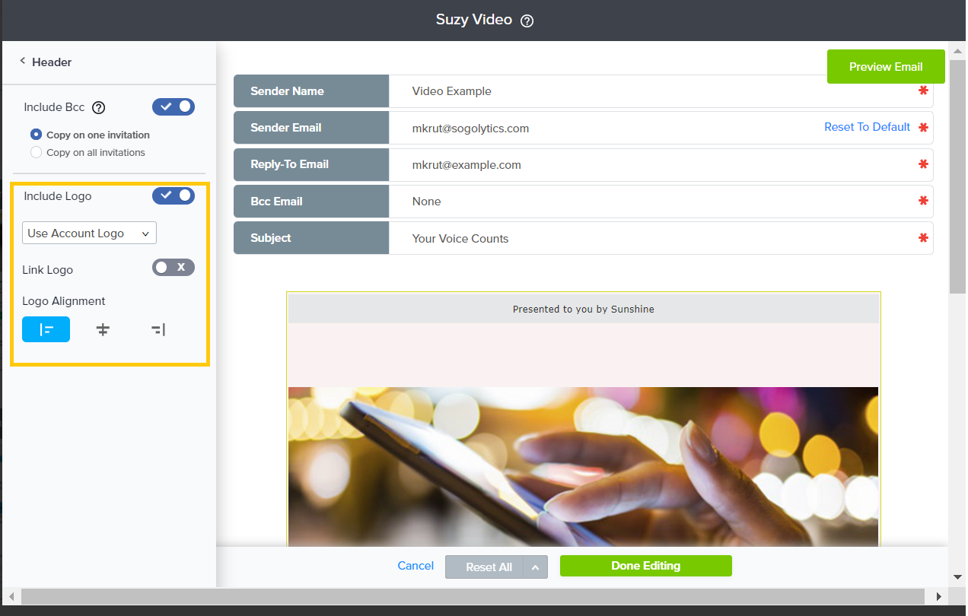Viewport: 968px width, 616px height.
Task: Enable the Link Logo toggle
Action: click(174, 268)
